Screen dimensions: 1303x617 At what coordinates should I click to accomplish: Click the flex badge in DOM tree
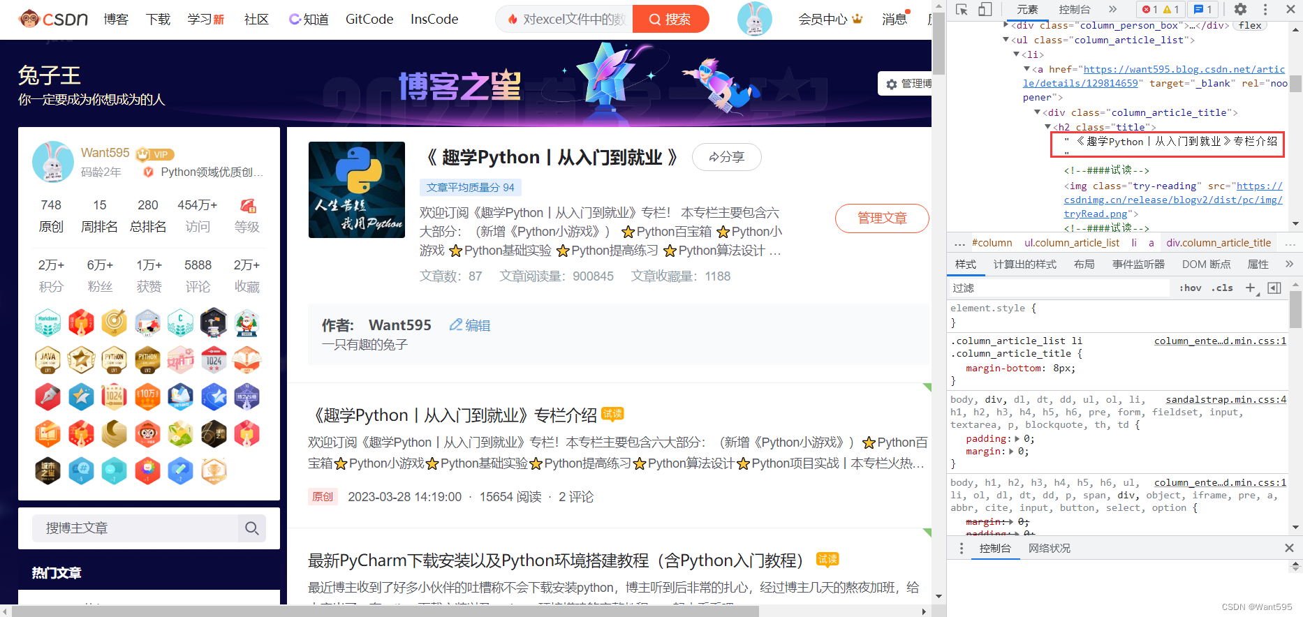[x=1251, y=25]
